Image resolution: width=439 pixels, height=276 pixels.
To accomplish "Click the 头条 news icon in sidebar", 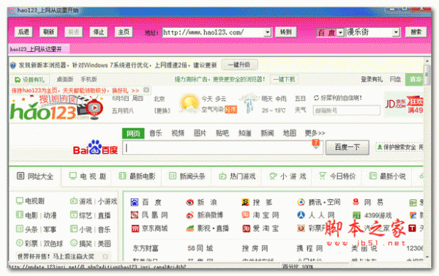I will coord(19,229).
